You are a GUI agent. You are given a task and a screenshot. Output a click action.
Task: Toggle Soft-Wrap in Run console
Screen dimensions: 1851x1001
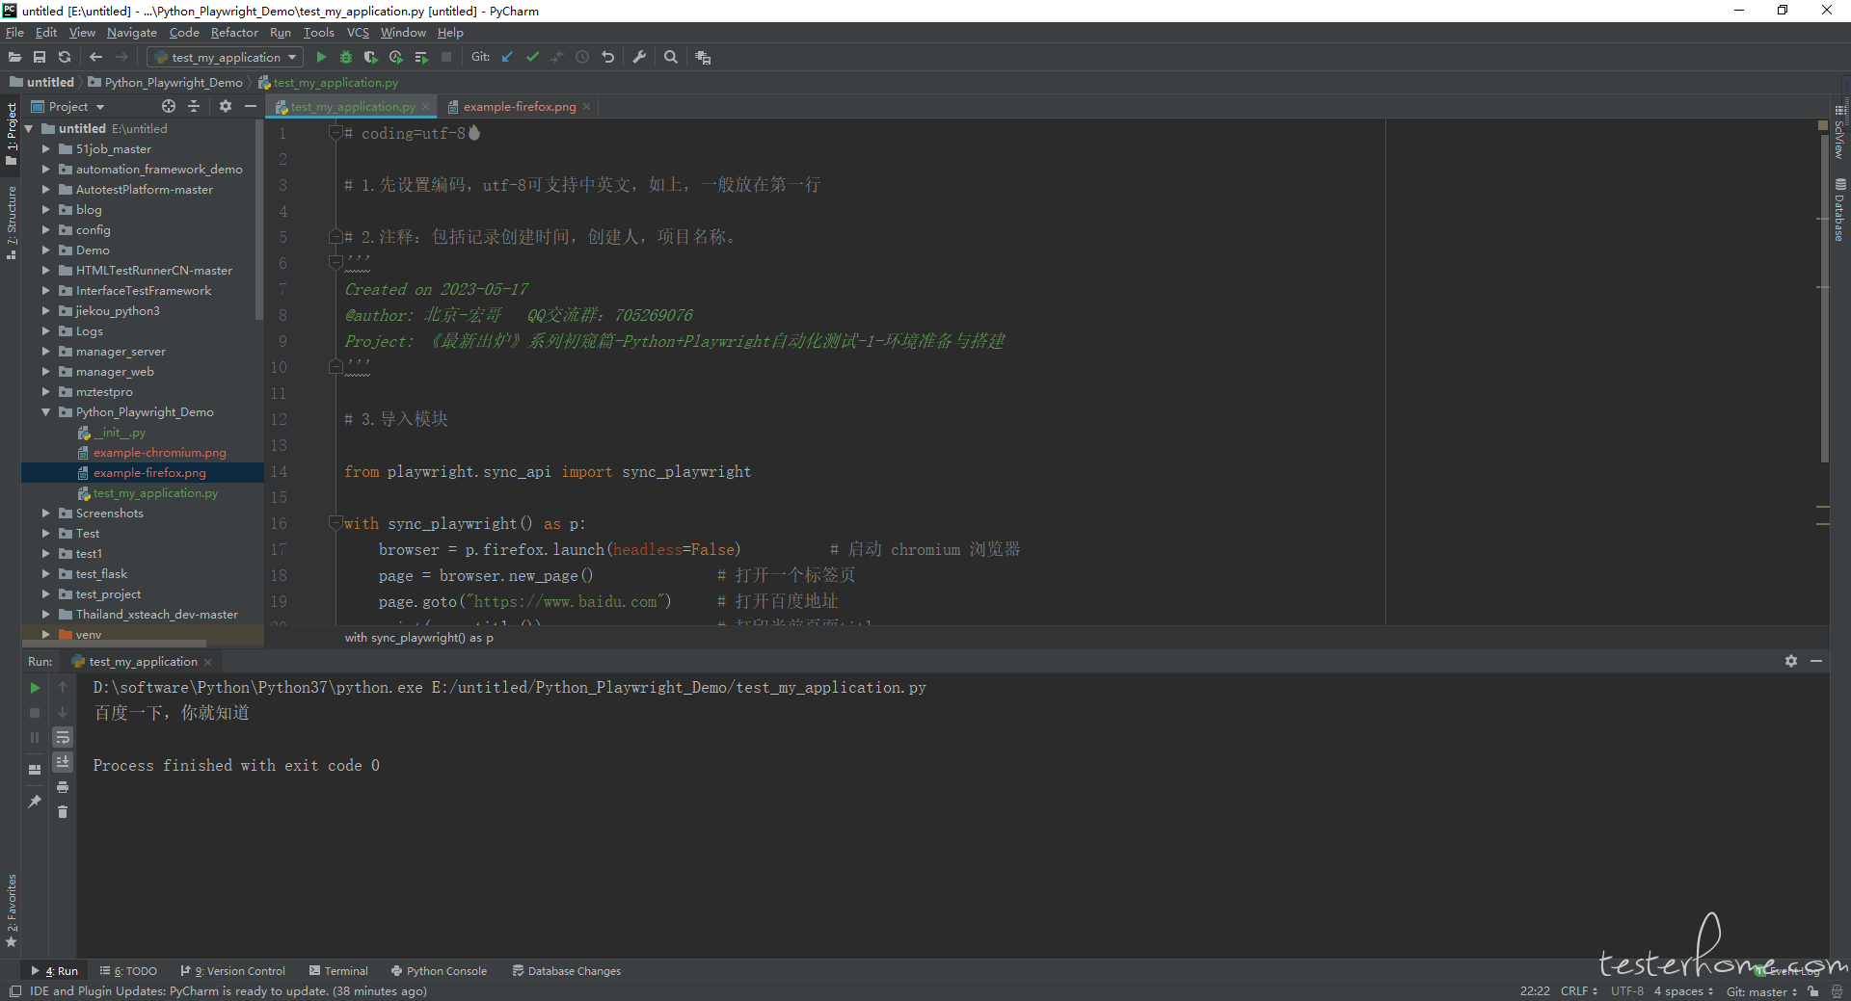[x=63, y=738]
